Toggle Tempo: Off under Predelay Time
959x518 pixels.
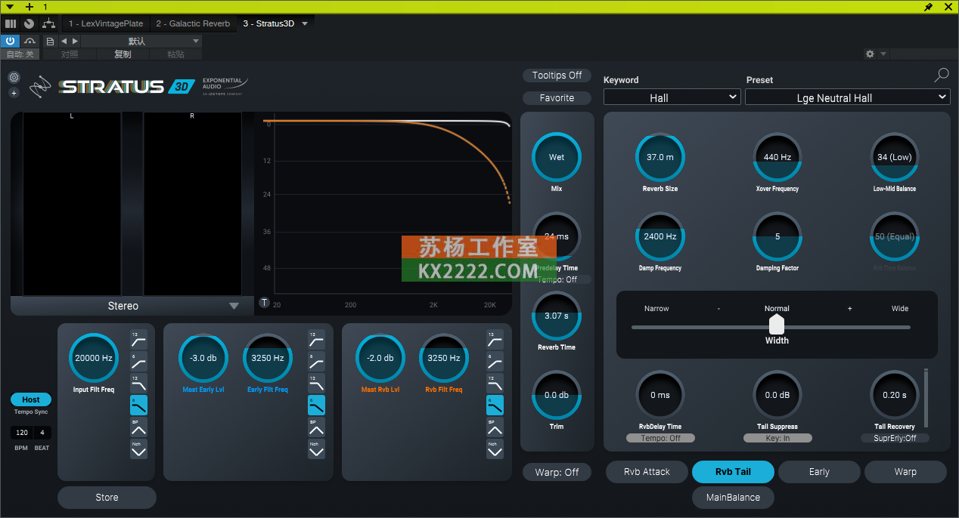point(557,279)
